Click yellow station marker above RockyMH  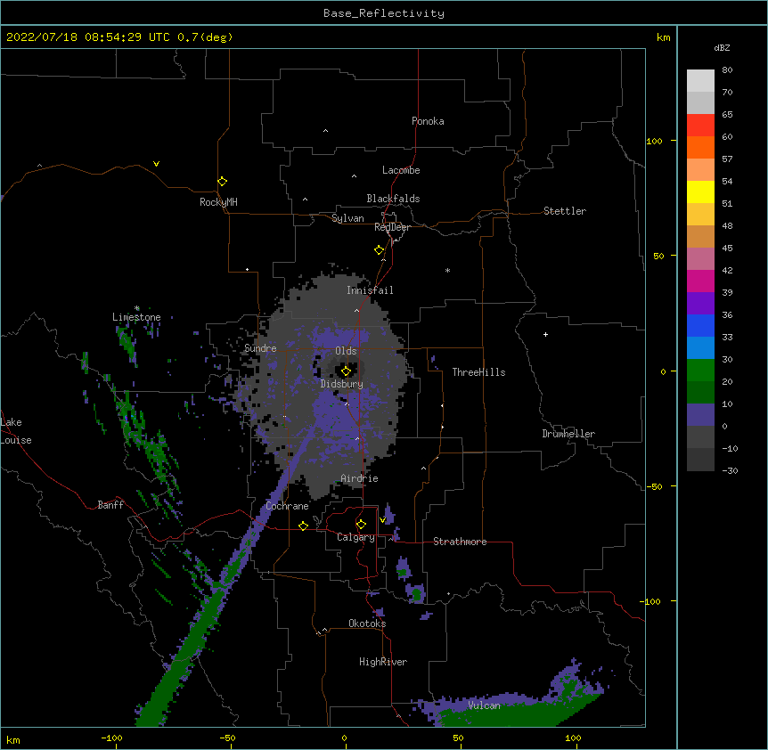pos(223,181)
